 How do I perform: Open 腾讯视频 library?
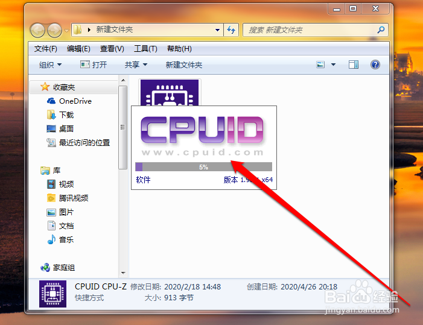tap(68, 198)
